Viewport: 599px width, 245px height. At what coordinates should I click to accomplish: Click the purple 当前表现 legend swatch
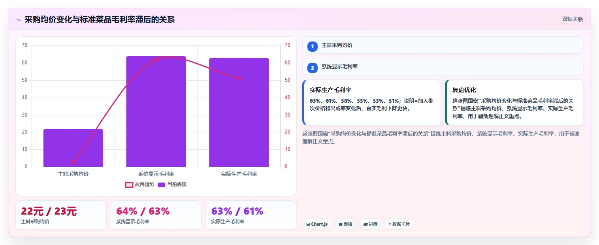pyautogui.click(x=161, y=185)
